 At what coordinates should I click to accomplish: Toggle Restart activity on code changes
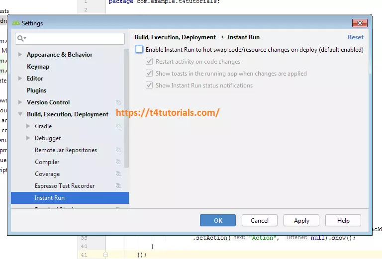click(x=149, y=62)
